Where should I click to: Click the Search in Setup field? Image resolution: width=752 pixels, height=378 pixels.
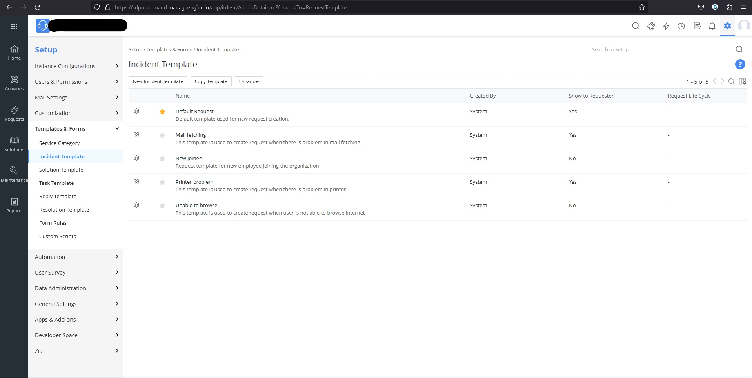[x=661, y=50]
